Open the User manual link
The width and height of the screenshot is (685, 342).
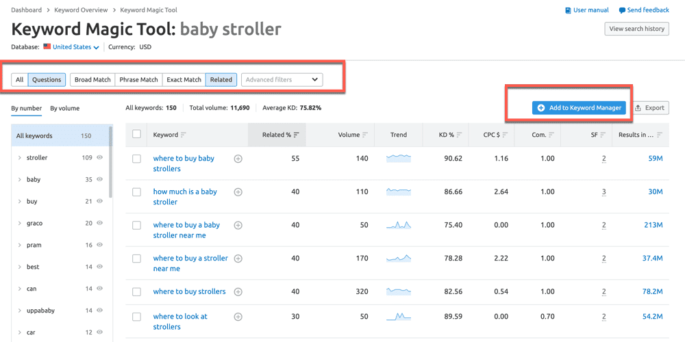click(x=586, y=10)
